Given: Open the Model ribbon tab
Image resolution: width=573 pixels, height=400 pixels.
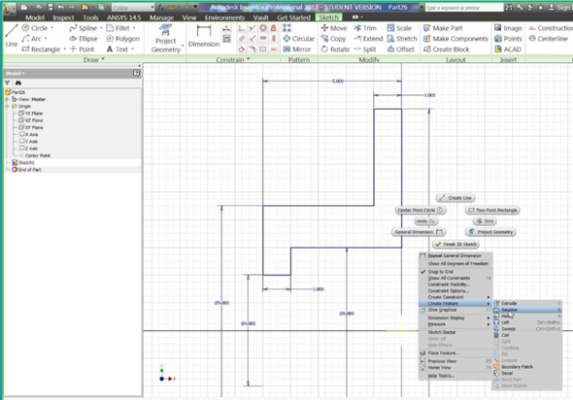Looking at the screenshot, I should tap(35, 17).
